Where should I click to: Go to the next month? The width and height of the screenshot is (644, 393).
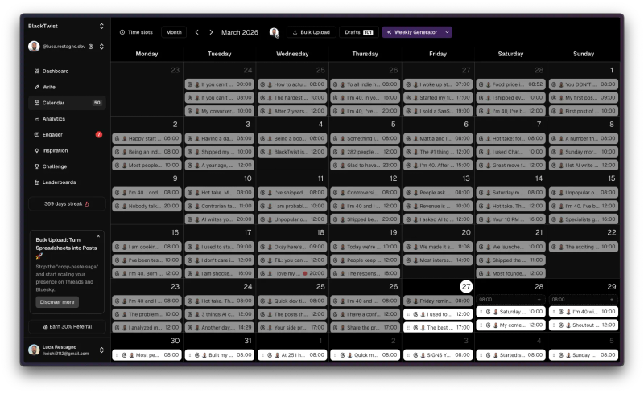click(211, 32)
